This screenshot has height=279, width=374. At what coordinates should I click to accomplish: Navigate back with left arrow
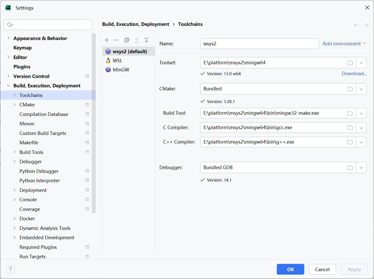click(356, 25)
